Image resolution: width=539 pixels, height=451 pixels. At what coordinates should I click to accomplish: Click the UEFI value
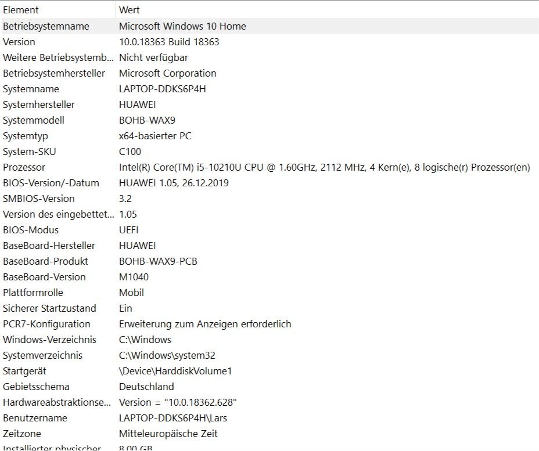click(x=128, y=230)
